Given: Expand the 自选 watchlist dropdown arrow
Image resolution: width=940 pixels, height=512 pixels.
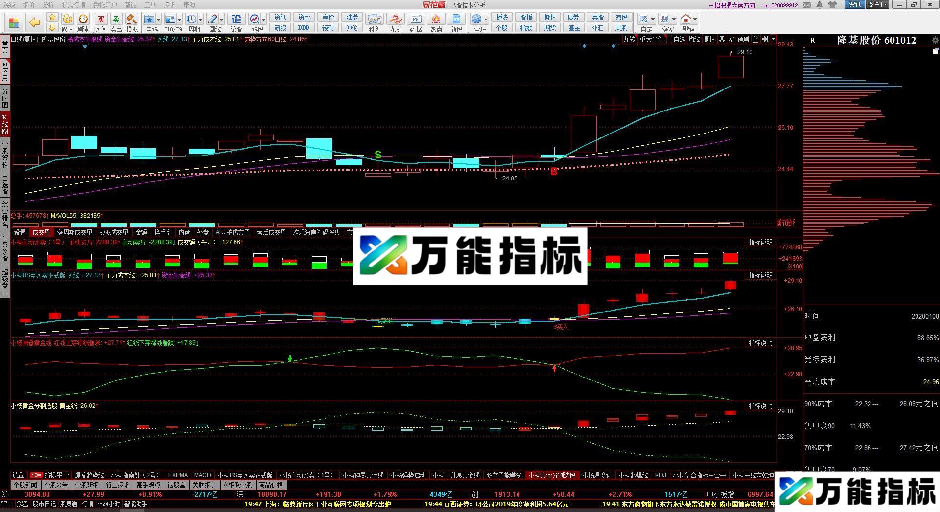Looking at the screenshot, I should click(158, 20).
